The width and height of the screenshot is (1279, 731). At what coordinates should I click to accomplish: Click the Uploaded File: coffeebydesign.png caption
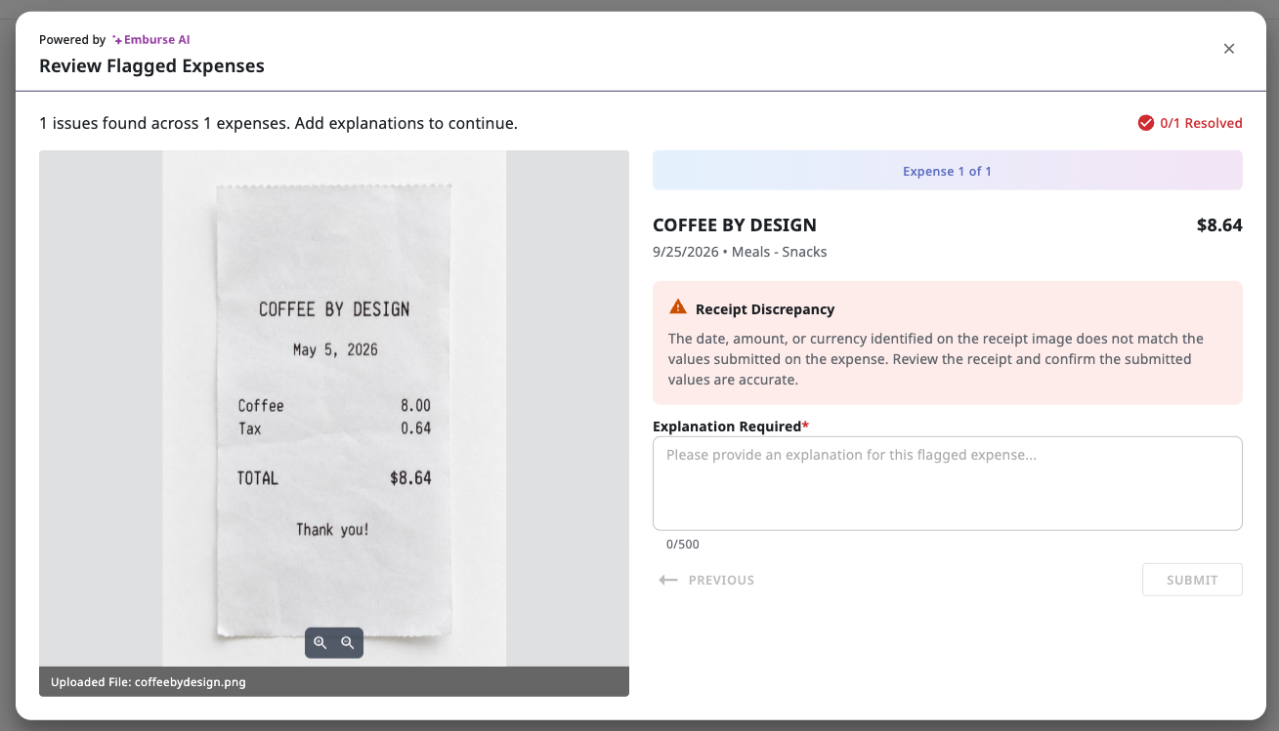tap(149, 682)
